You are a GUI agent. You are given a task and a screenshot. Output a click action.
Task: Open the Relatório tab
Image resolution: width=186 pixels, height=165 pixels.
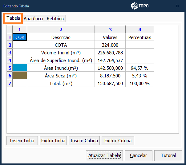[55, 18]
